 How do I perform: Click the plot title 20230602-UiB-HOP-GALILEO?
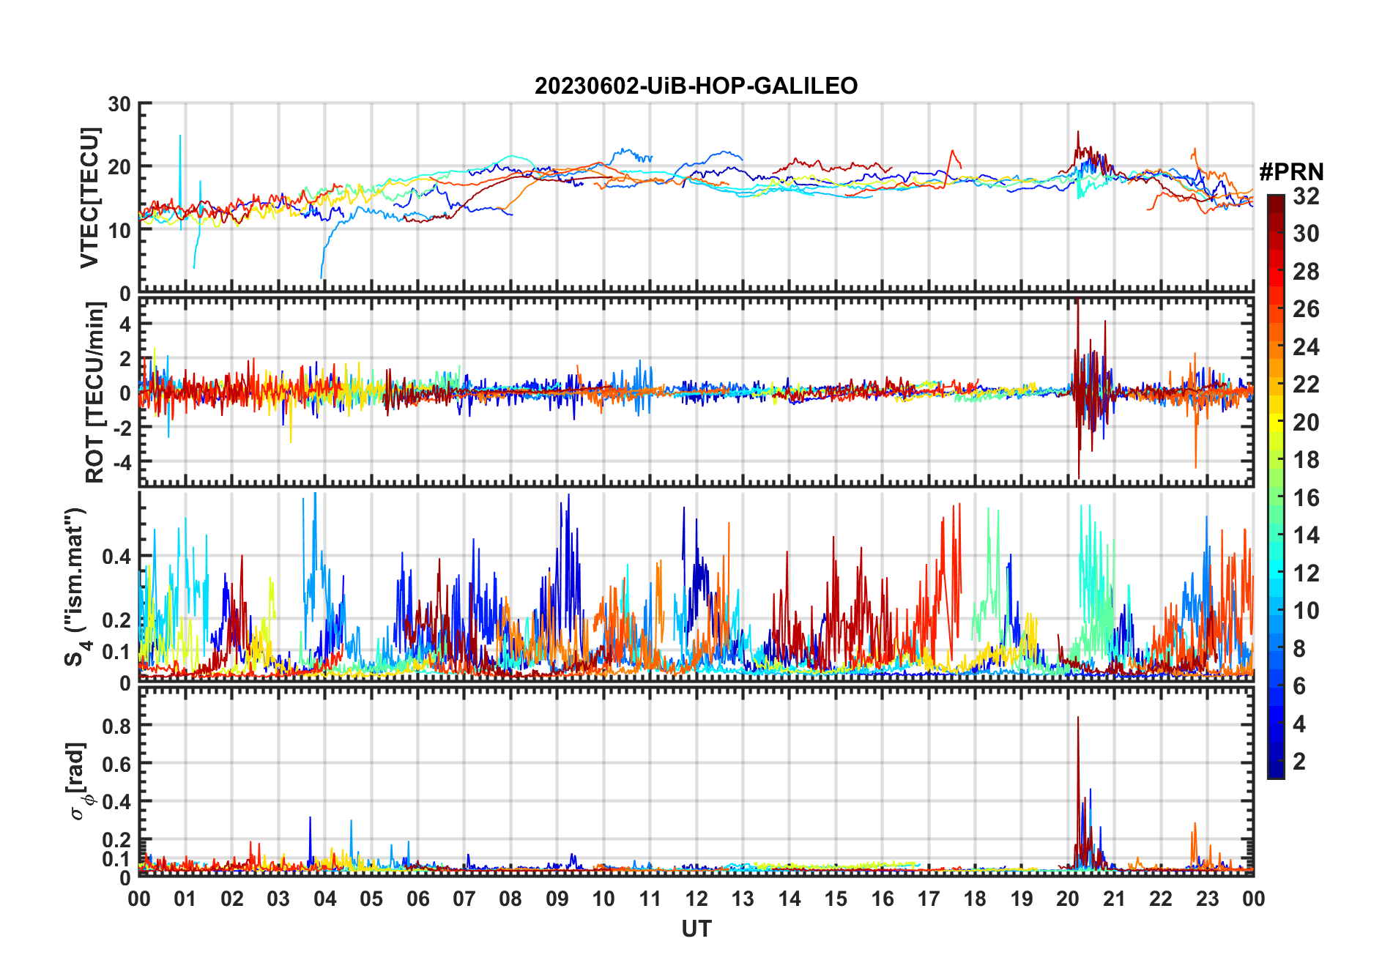696,86
